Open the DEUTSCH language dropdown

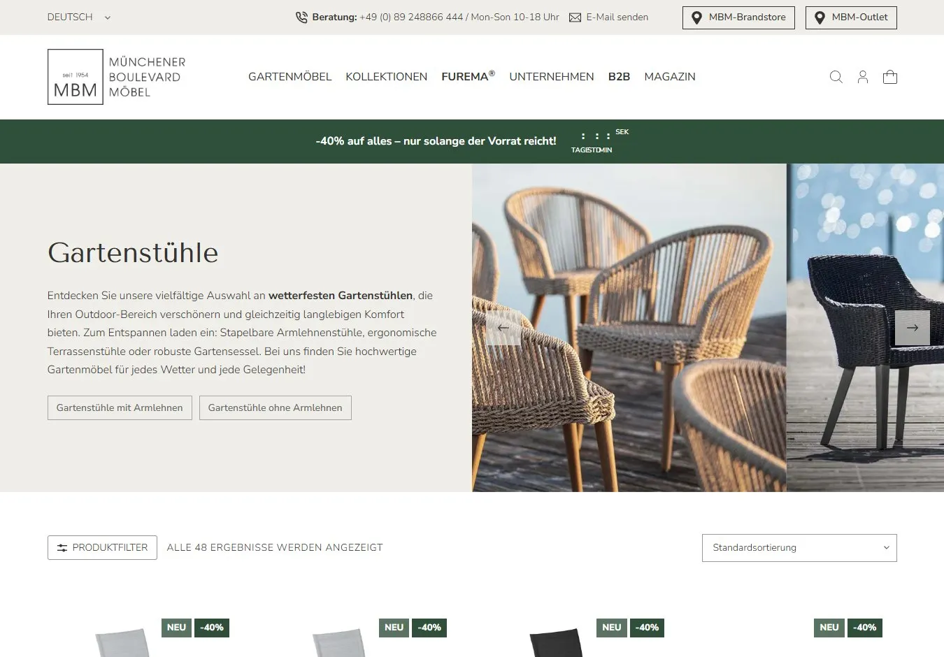coord(78,17)
